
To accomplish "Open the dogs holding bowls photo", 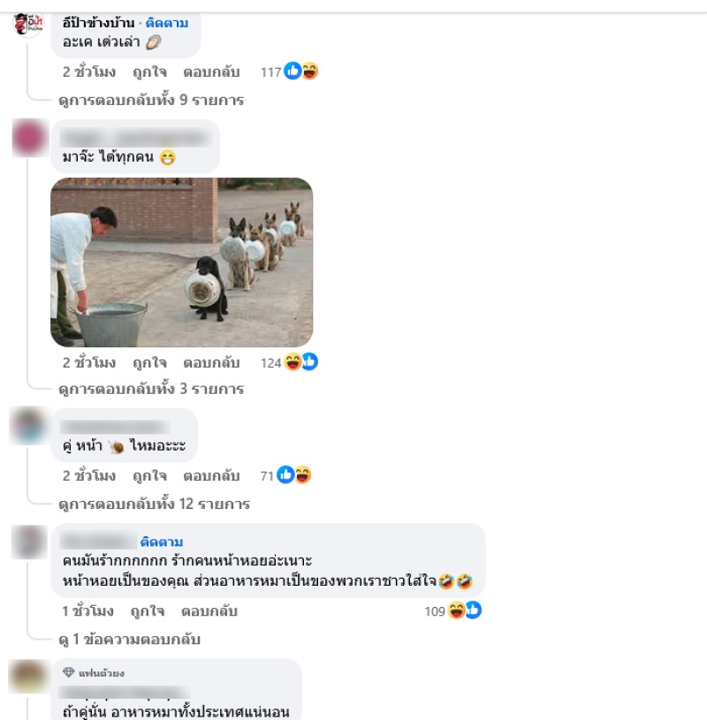I will point(181,262).
